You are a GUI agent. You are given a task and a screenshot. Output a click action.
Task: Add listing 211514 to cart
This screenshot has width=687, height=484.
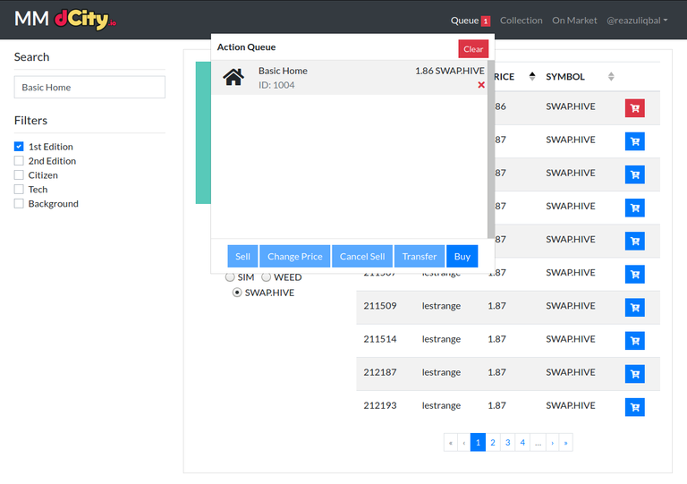634,341
